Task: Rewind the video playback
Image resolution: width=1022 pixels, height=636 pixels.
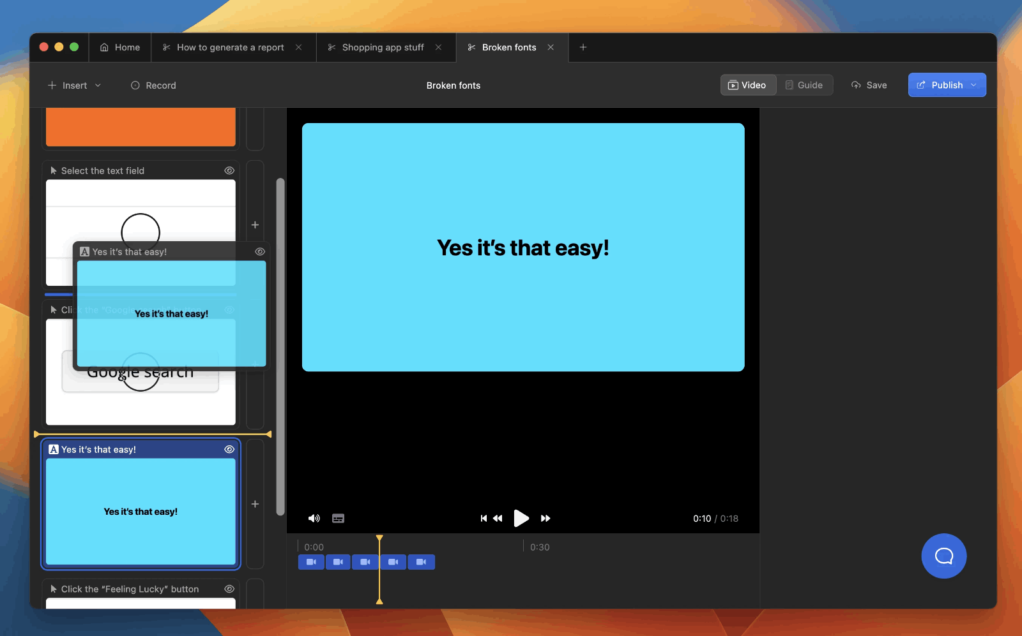Action: click(x=498, y=519)
